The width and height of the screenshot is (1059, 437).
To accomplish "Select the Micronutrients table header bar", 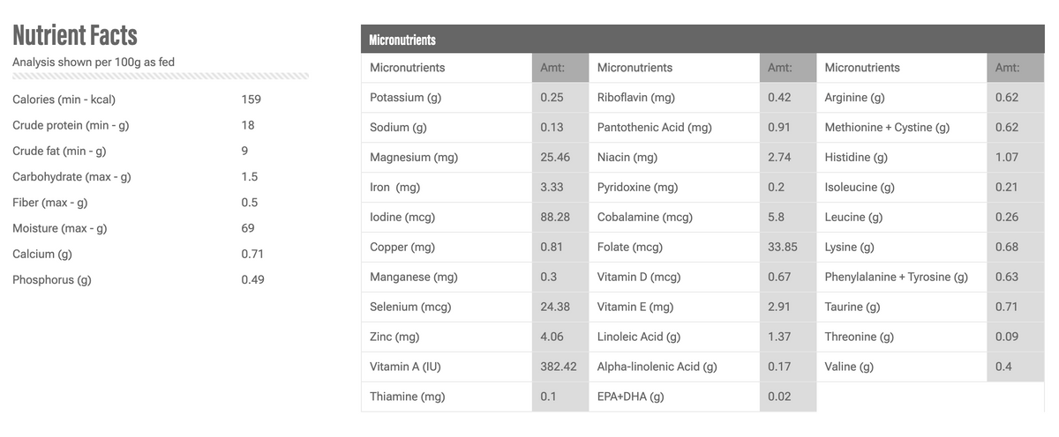I will click(x=702, y=39).
